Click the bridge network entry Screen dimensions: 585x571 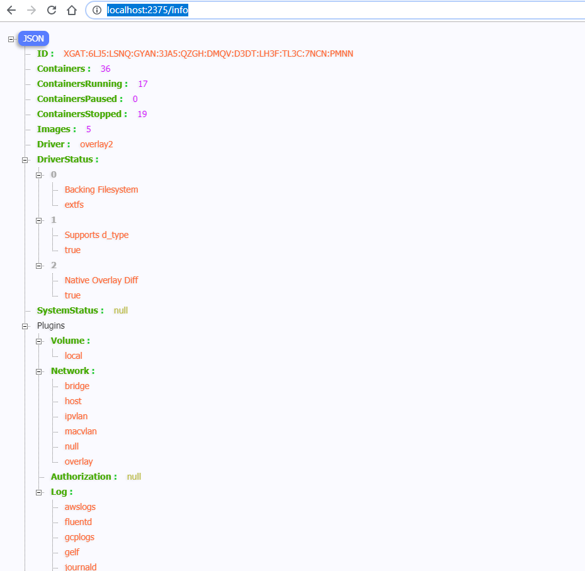[x=76, y=386]
